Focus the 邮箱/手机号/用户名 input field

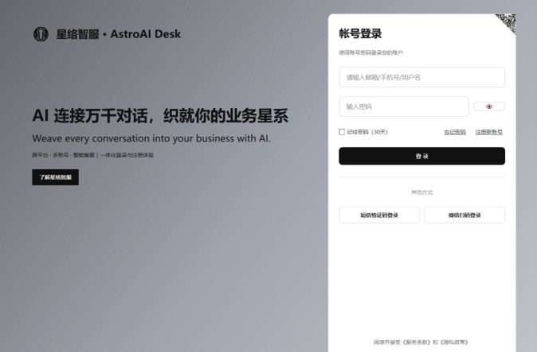(421, 77)
